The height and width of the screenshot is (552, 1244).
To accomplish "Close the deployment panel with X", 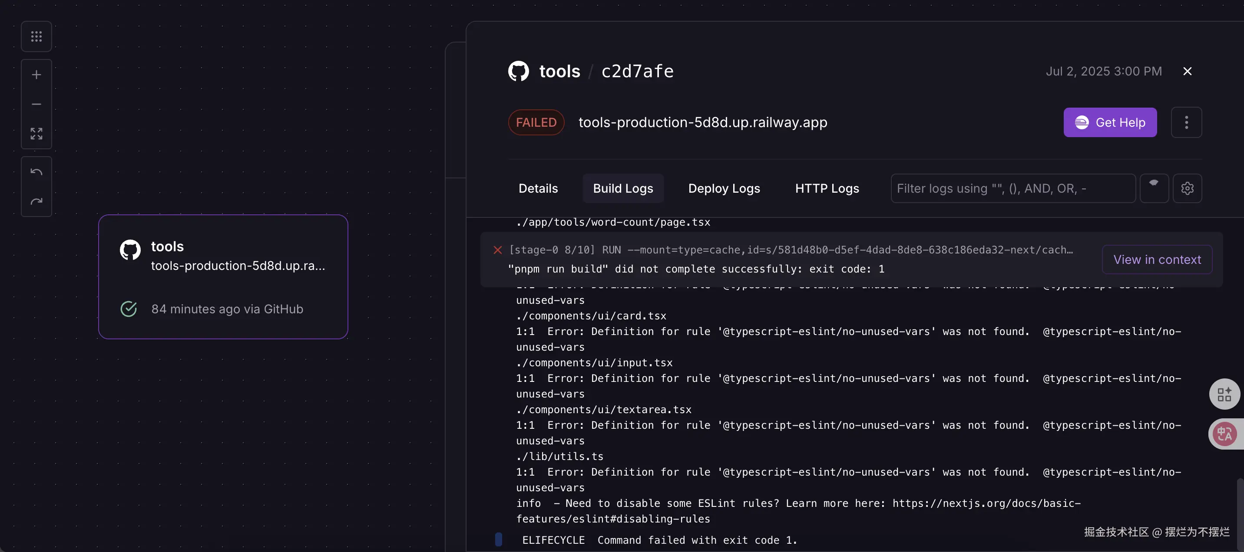I will pos(1187,72).
